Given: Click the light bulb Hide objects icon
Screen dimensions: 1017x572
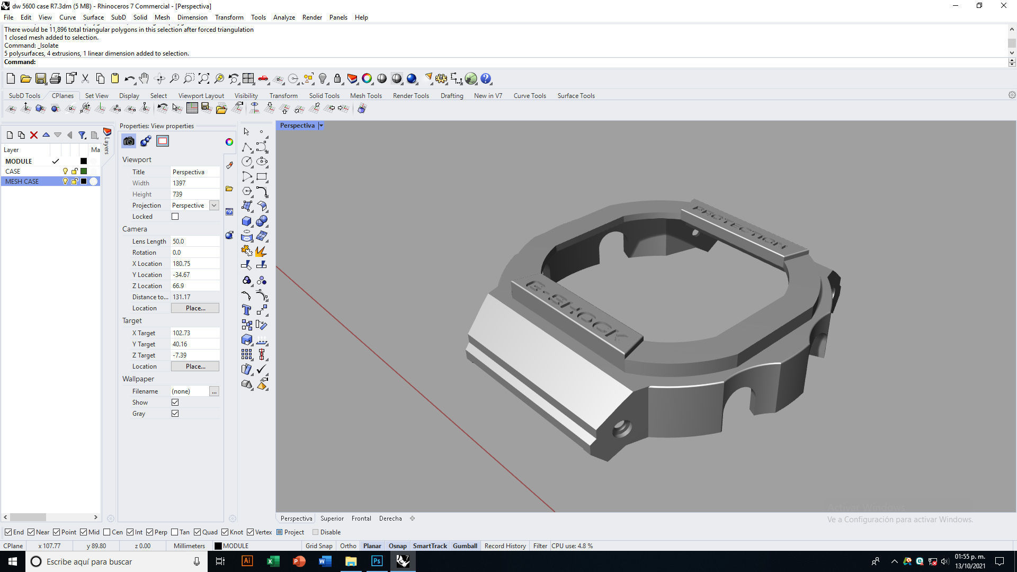Looking at the screenshot, I should pos(323,79).
